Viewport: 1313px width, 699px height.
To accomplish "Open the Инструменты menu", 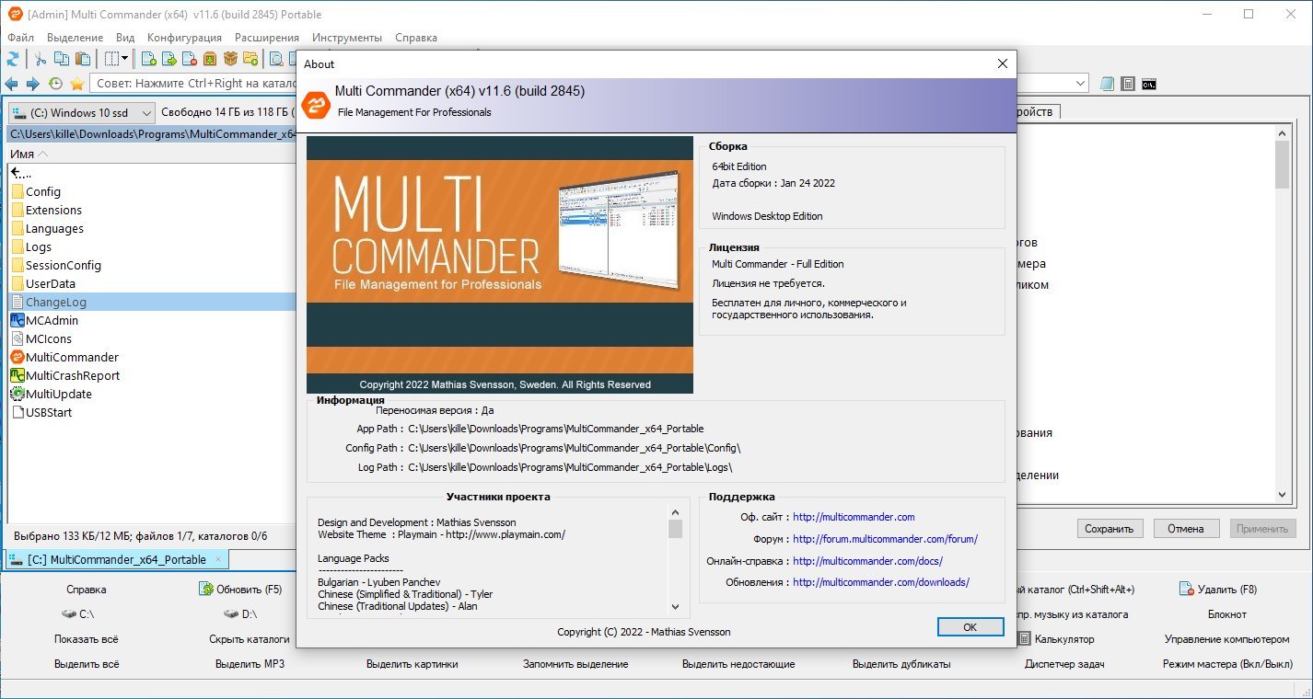I will pyautogui.click(x=347, y=38).
